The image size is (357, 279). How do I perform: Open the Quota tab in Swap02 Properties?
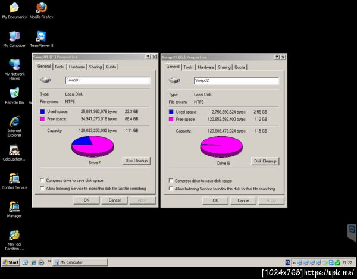pos(240,67)
